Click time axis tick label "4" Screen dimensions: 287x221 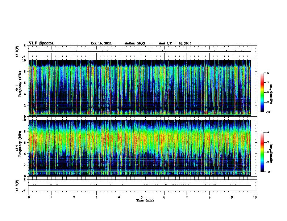click(119, 197)
